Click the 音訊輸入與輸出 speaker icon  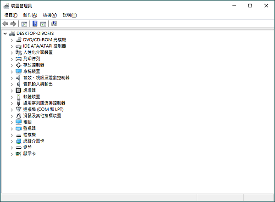point(18,84)
